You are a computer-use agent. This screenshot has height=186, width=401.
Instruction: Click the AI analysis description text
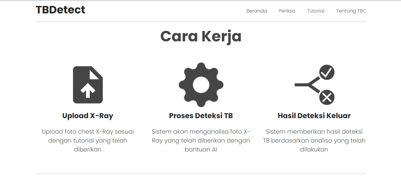click(201, 140)
